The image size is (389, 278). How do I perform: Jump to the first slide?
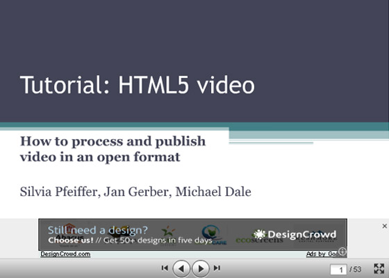[165, 268]
